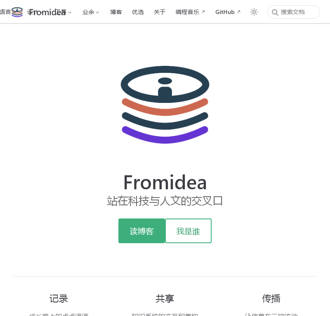Click the 我是谁 outlined button
Image resolution: width=330 pixels, height=316 pixels.
(188, 231)
